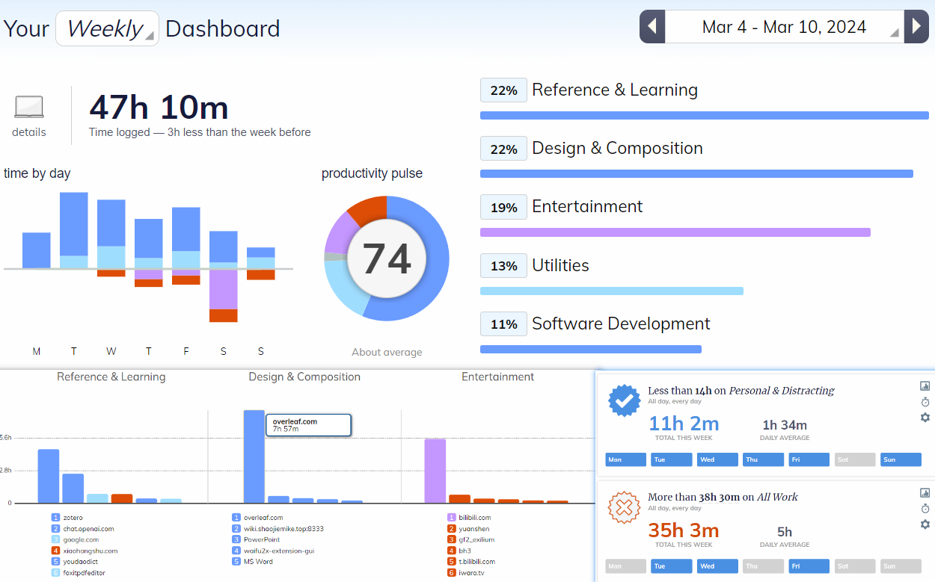Click the productivity pulse score 74
Image resolution: width=935 pixels, height=582 pixels.
coord(387,259)
